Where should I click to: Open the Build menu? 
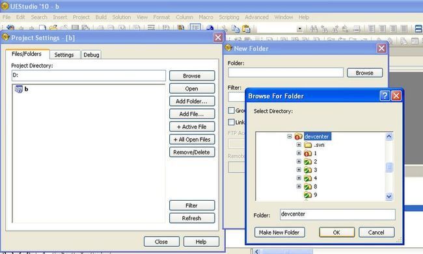click(101, 18)
